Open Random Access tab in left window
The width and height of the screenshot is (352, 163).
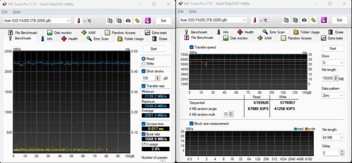tap(120, 33)
